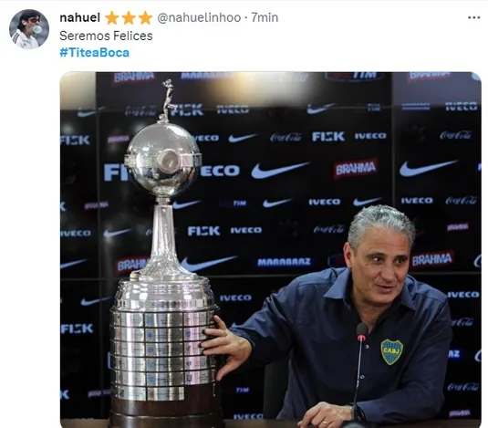Click the first star emoji beside nahuel
The width and height of the screenshot is (488, 428).
click(111, 18)
